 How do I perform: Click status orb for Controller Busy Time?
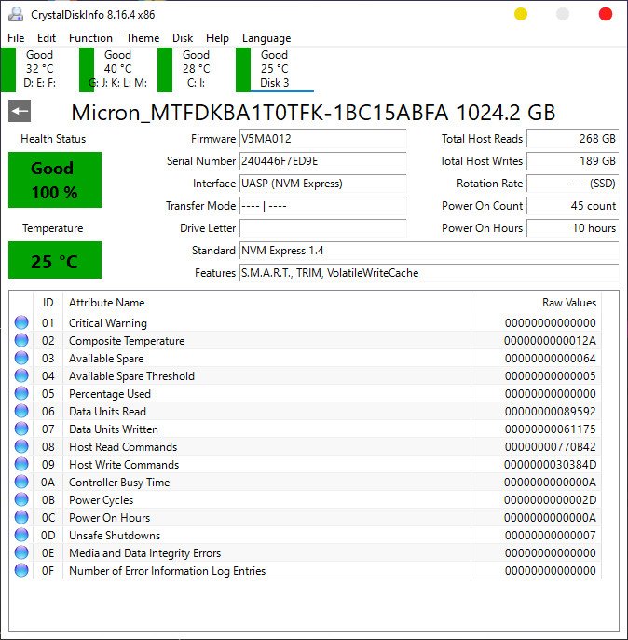[x=21, y=482]
